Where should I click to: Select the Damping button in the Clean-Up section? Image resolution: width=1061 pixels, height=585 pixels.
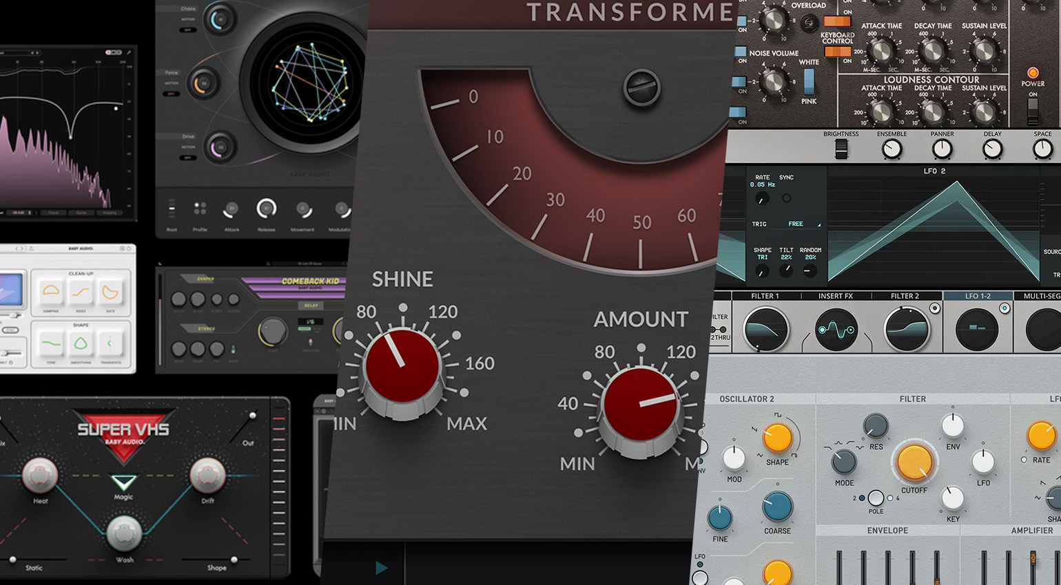point(51,292)
